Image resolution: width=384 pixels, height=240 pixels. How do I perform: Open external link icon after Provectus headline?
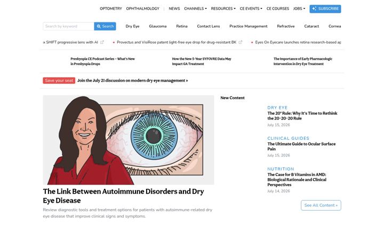pos(240,42)
